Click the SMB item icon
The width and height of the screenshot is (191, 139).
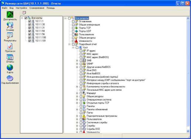[x=84, y=61]
